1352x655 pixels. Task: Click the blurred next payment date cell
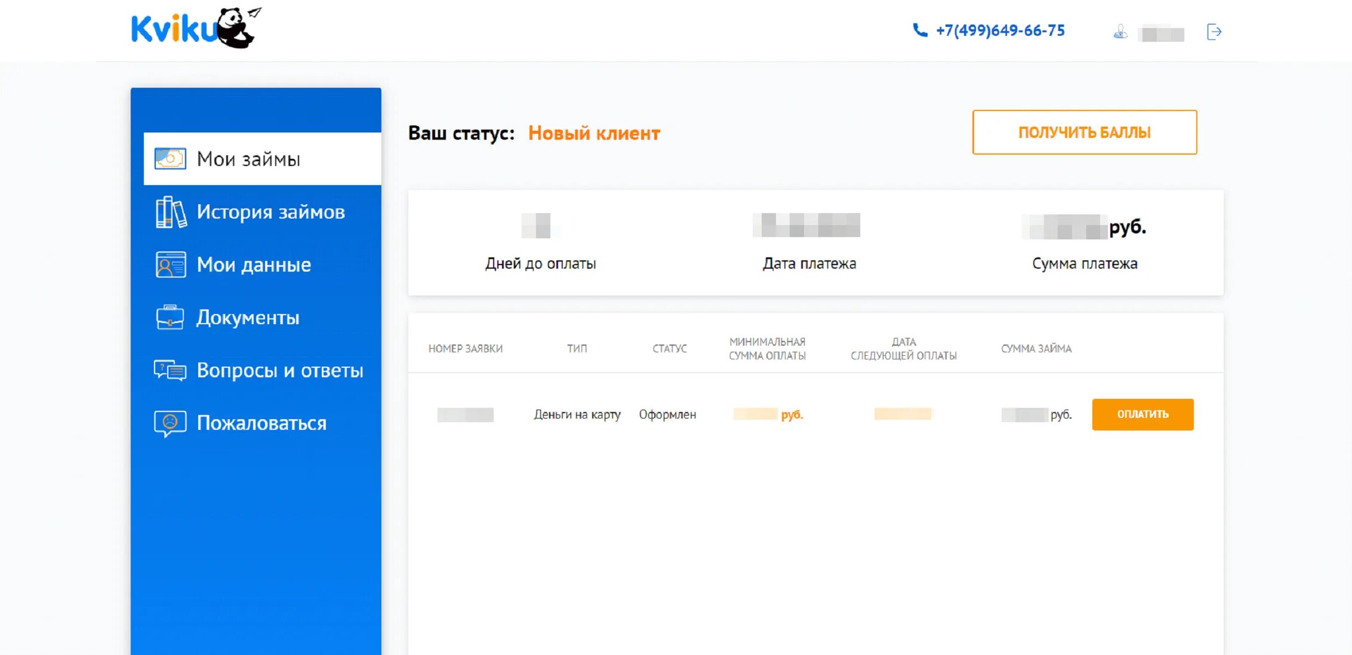903,414
